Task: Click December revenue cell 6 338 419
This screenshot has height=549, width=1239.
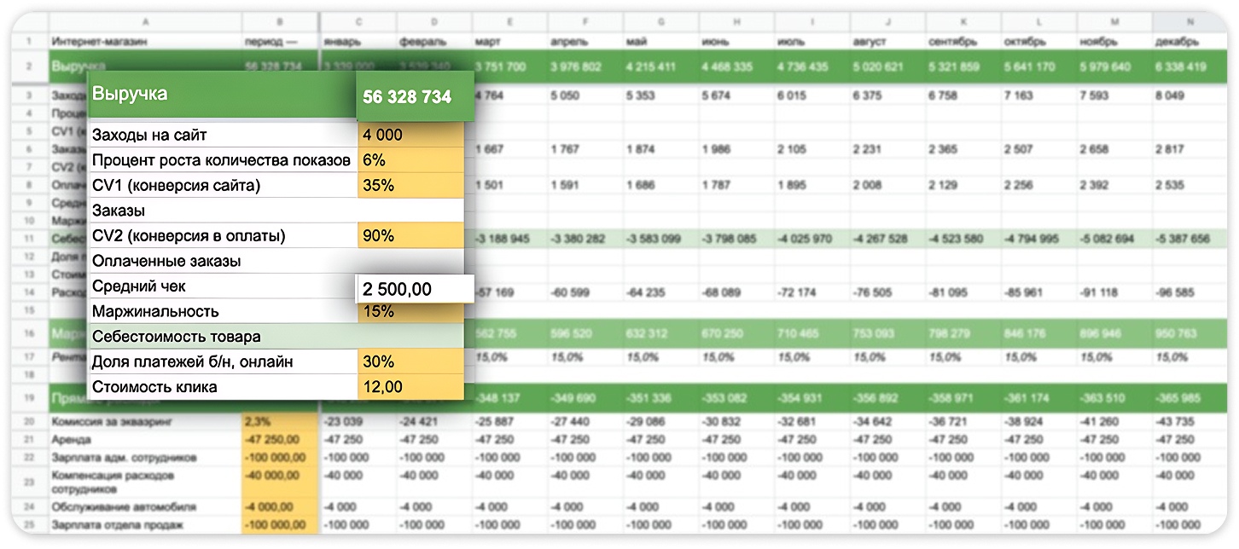Action: [1181, 66]
